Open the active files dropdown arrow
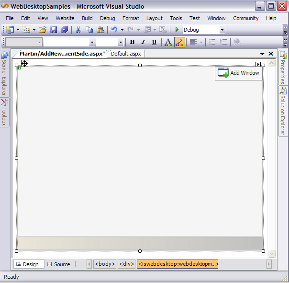The image size is (289, 283). [262, 54]
